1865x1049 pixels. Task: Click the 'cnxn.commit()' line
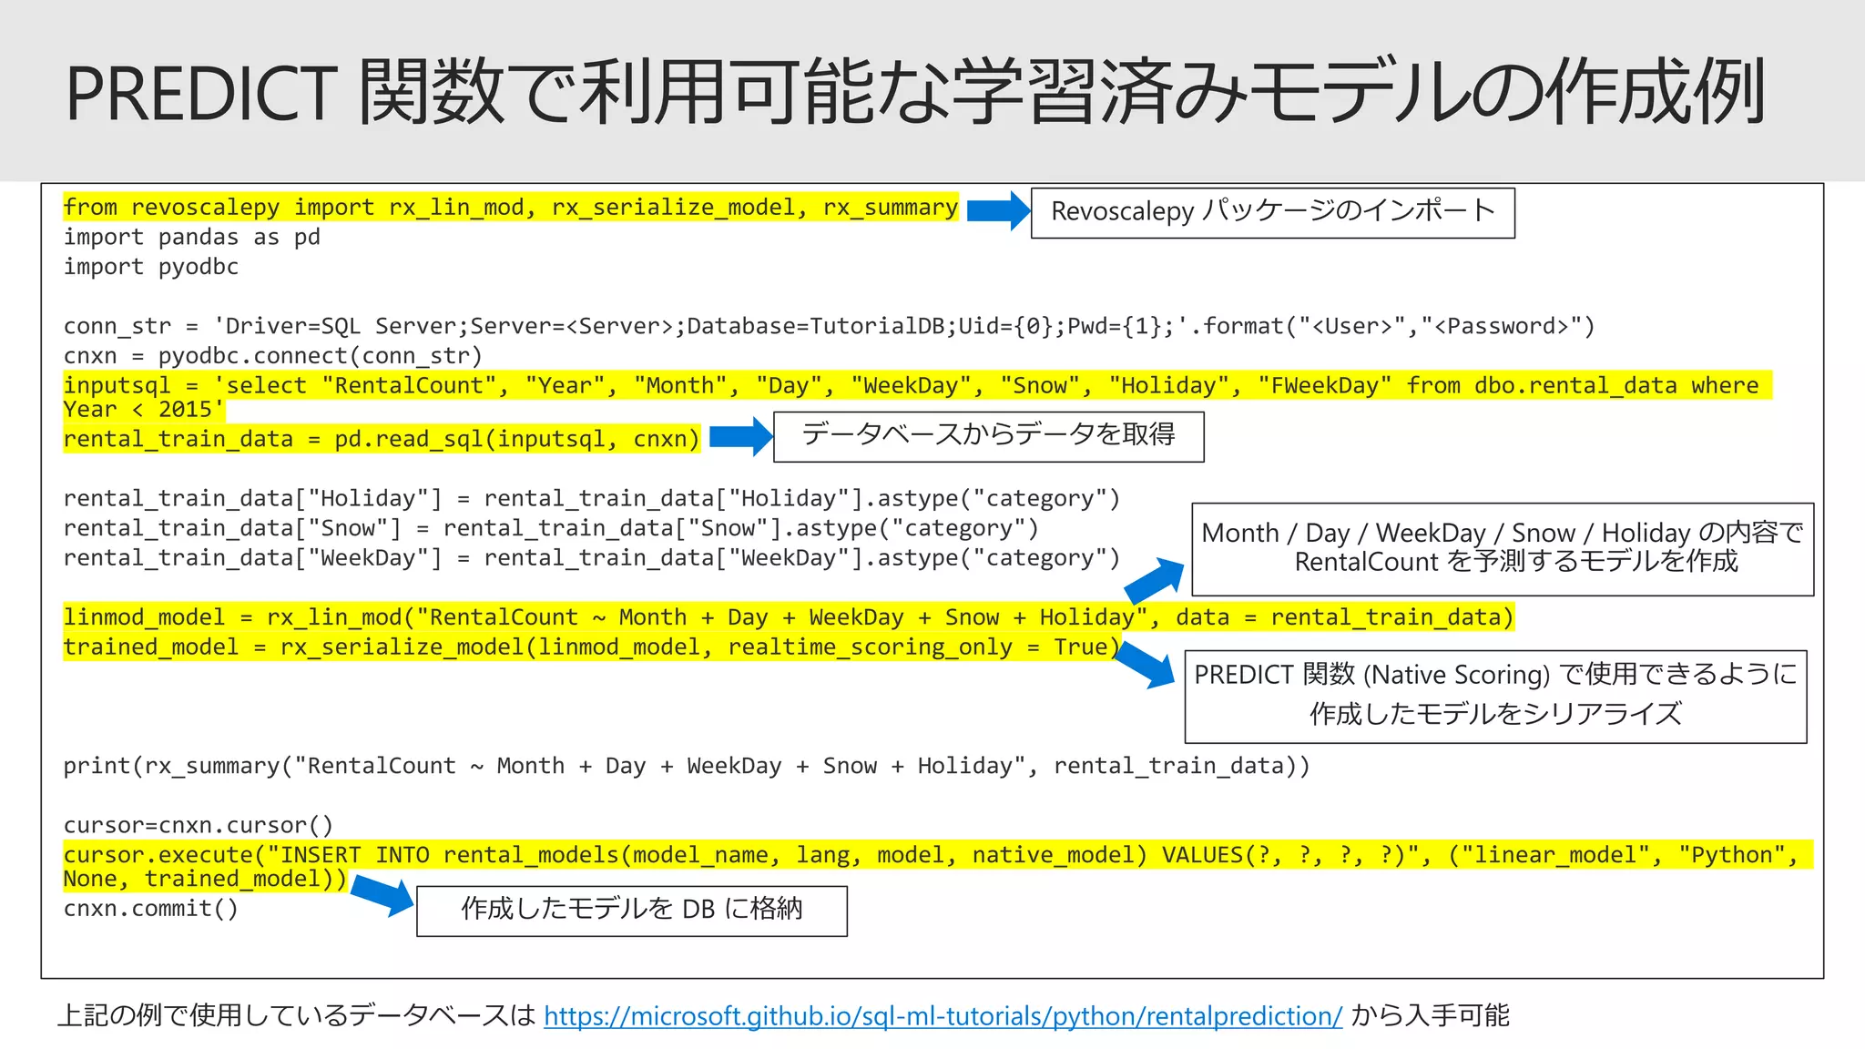click(x=151, y=909)
